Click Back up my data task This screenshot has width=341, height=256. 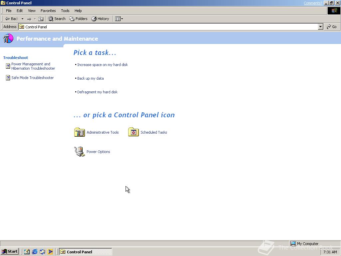click(91, 78)
